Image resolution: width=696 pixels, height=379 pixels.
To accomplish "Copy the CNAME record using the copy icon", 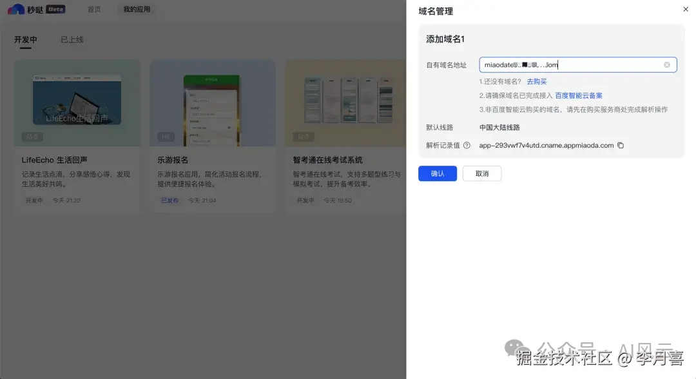I will tap(621, 145).
